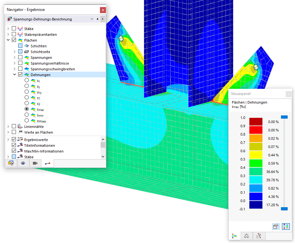Switch to the Navigator views camera tab

tap(35, 163)
